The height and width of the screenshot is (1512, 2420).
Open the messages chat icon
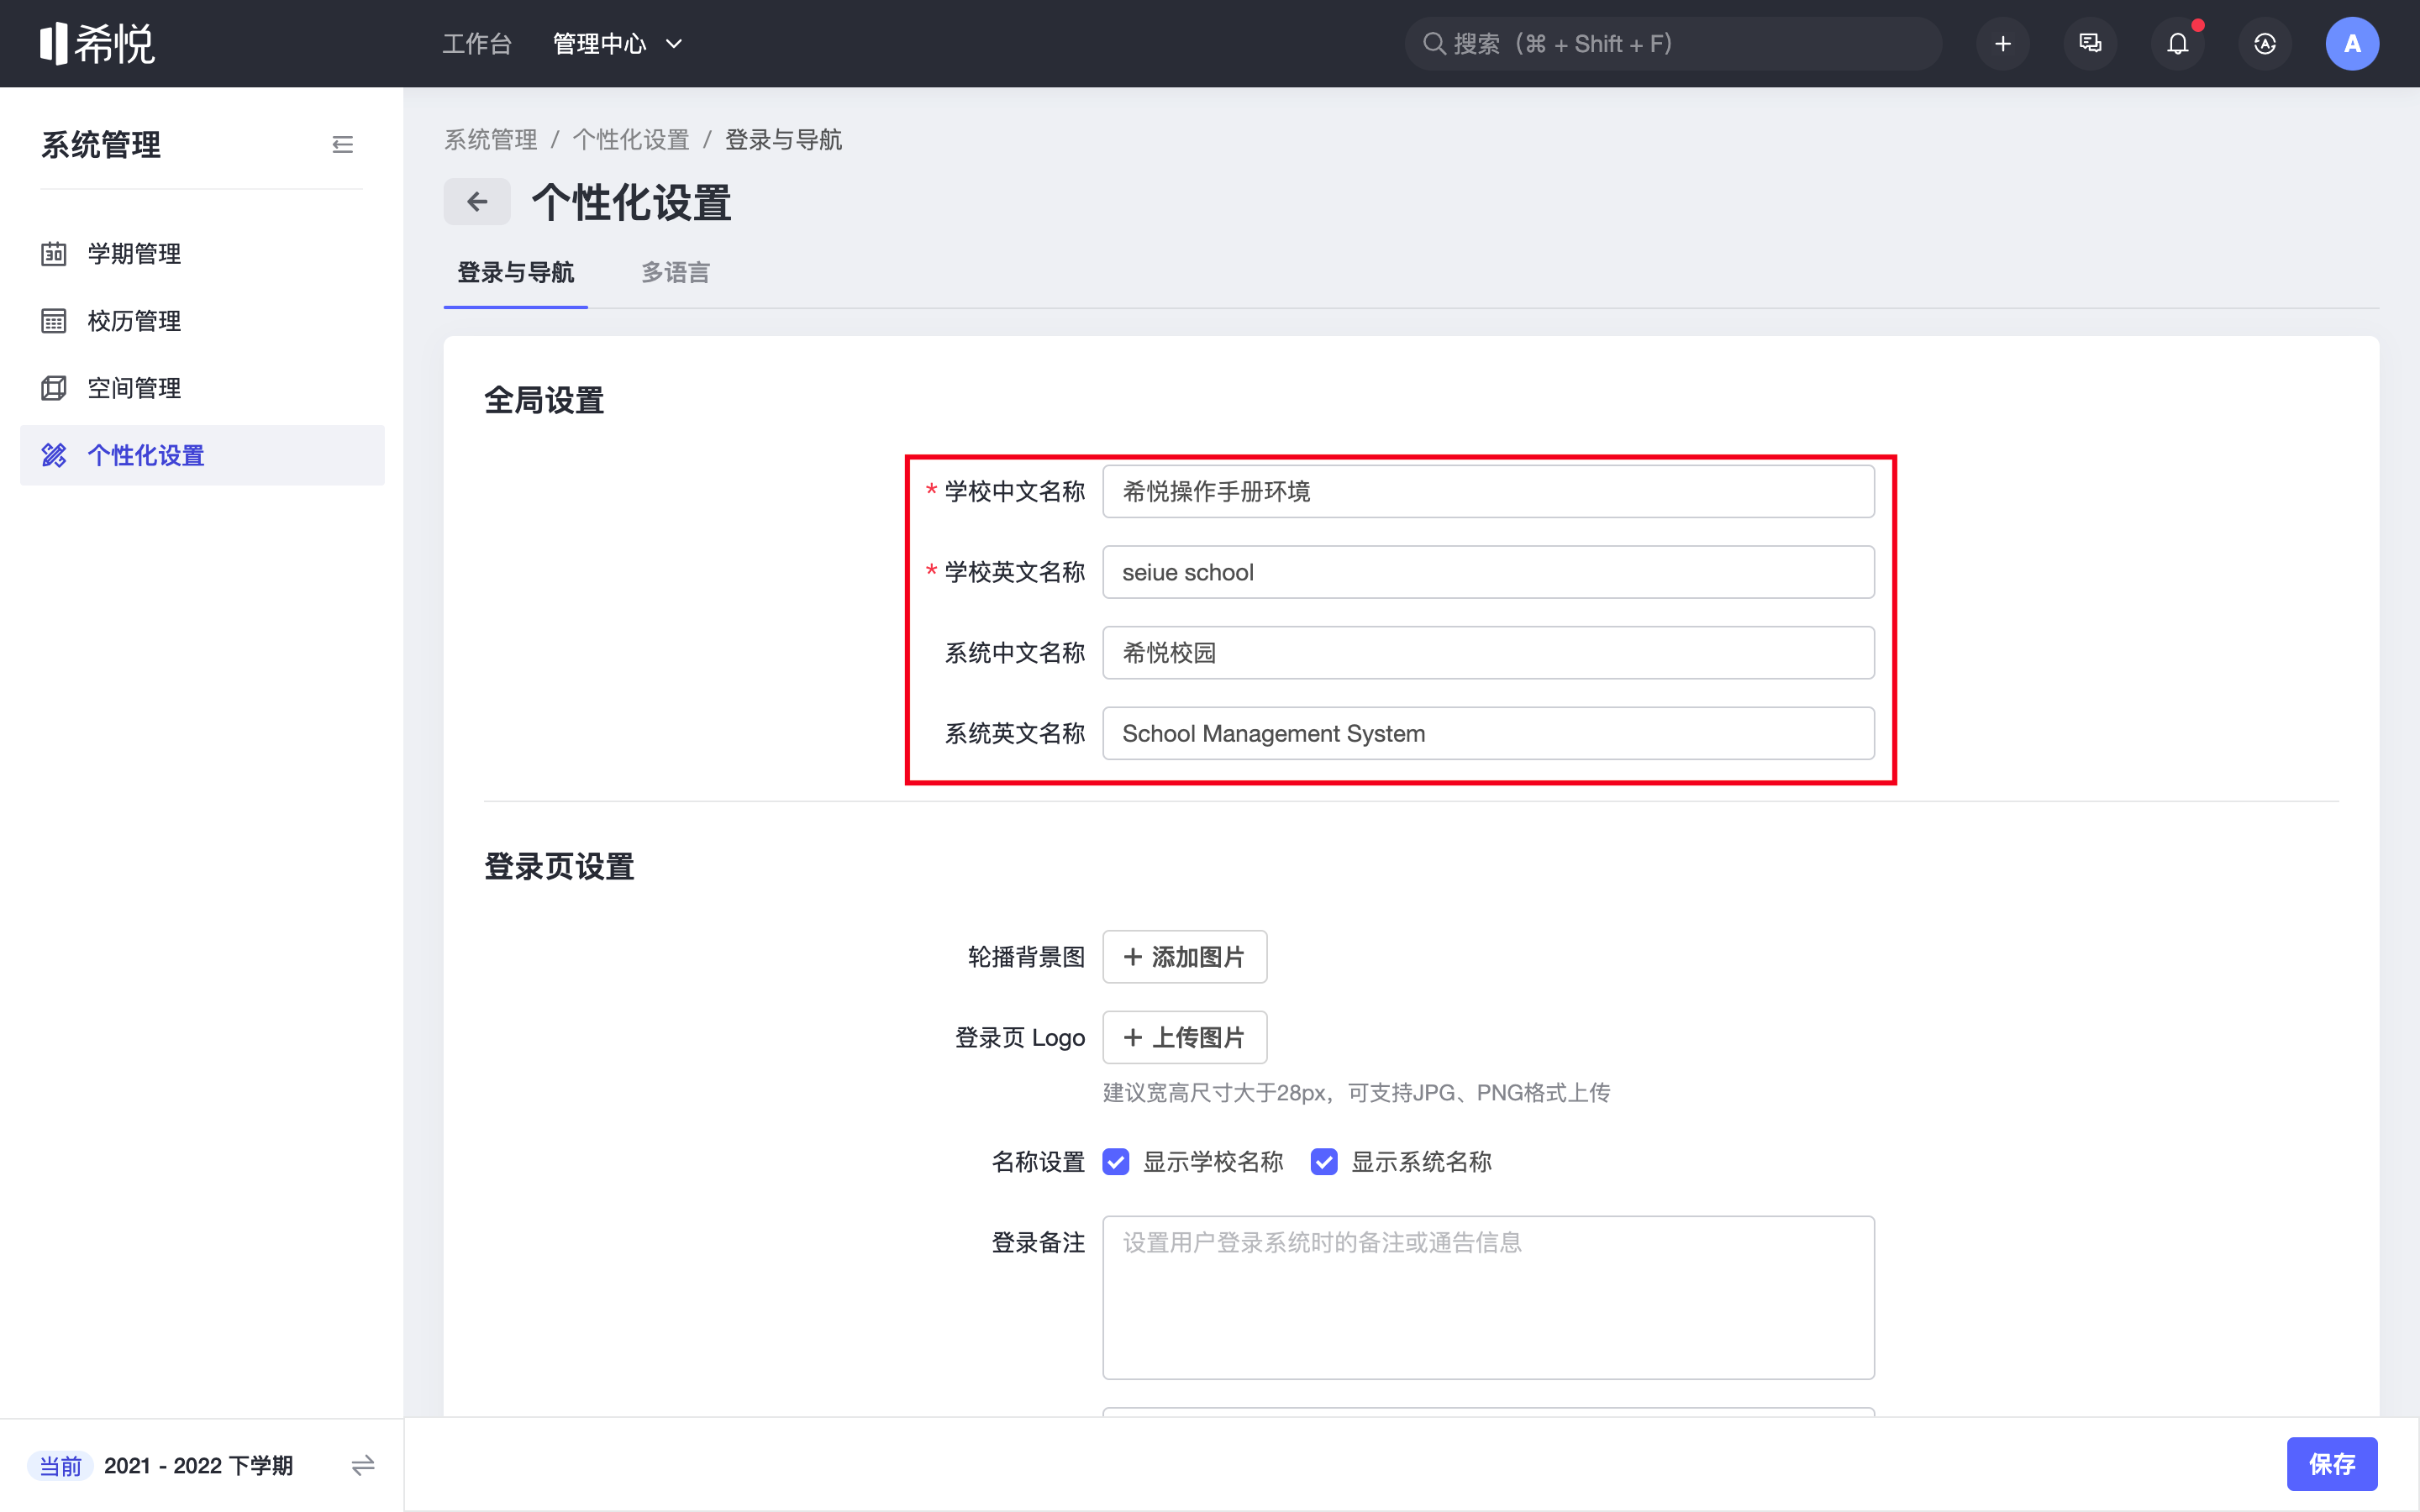(2090, 44)
